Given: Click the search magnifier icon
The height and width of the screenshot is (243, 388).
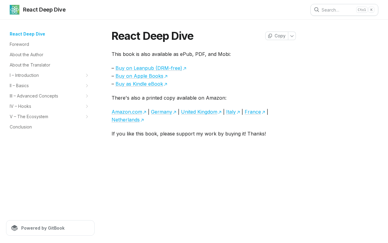Looking at the screenshot, I should tap(316, 10).
